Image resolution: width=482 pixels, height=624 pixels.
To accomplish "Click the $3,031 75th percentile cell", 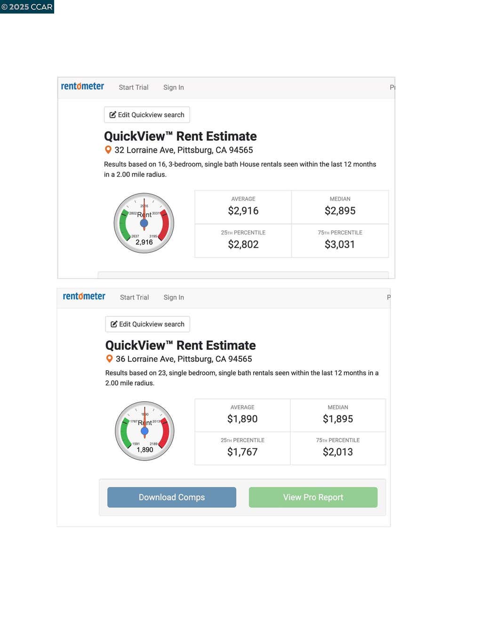I will (x=340, y=241).
